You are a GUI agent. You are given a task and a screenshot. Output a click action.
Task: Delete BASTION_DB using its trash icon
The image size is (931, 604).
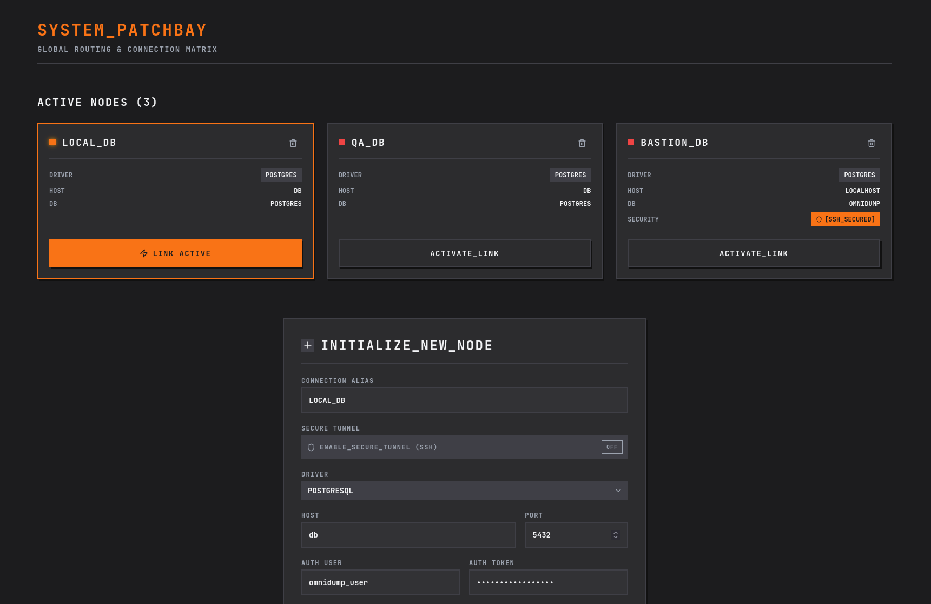(x=871, y=143)
